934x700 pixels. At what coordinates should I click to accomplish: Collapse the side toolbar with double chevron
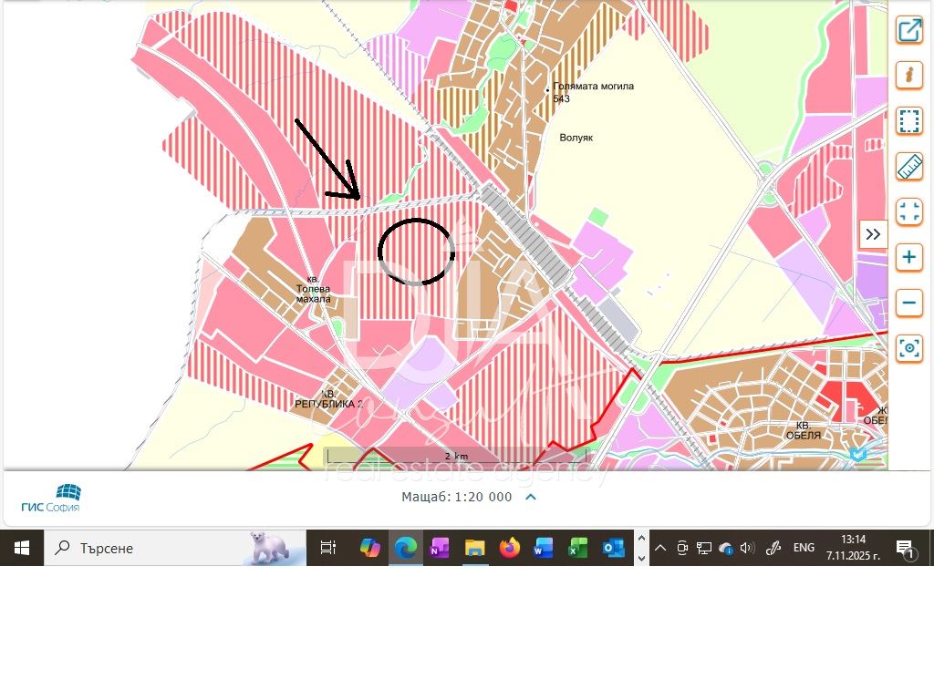[873, 234]
